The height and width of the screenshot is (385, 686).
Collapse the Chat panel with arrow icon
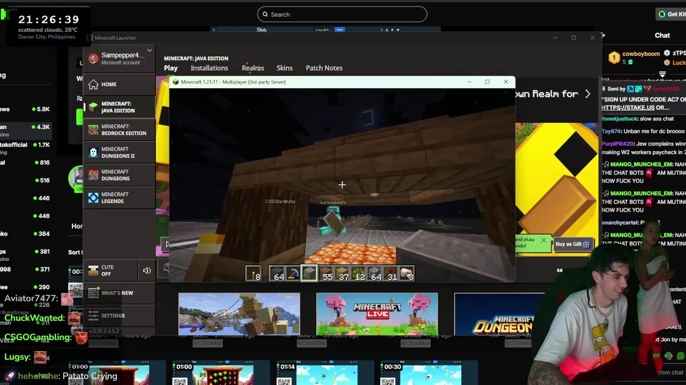click(603, 35)
